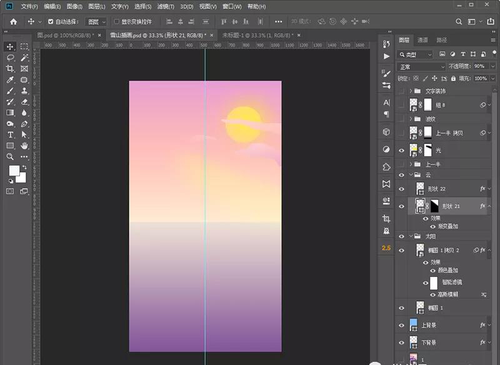Hide the 上背景 layer
The image size is (500, 365).
[402, 325]
